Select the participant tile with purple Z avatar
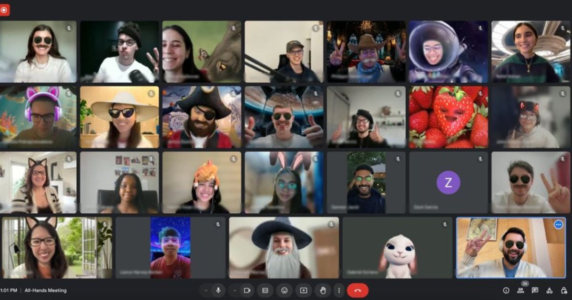This screenshot has height=300, width=572. click(448, 182)
